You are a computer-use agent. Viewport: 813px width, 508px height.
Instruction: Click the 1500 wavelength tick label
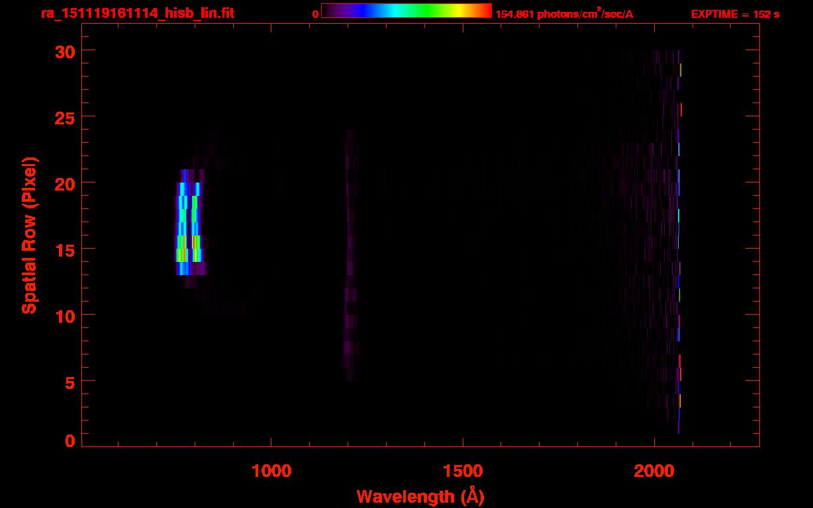462,471
